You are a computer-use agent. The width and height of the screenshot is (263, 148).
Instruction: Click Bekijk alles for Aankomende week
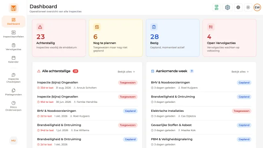240,72
